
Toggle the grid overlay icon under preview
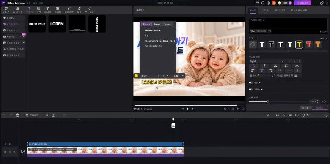pos(238,109)
